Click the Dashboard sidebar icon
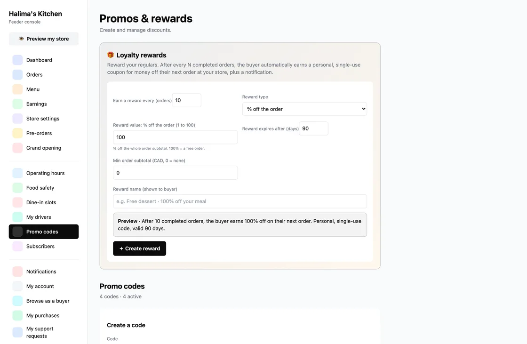The image size is (527, 344). (x=17, y=60)
